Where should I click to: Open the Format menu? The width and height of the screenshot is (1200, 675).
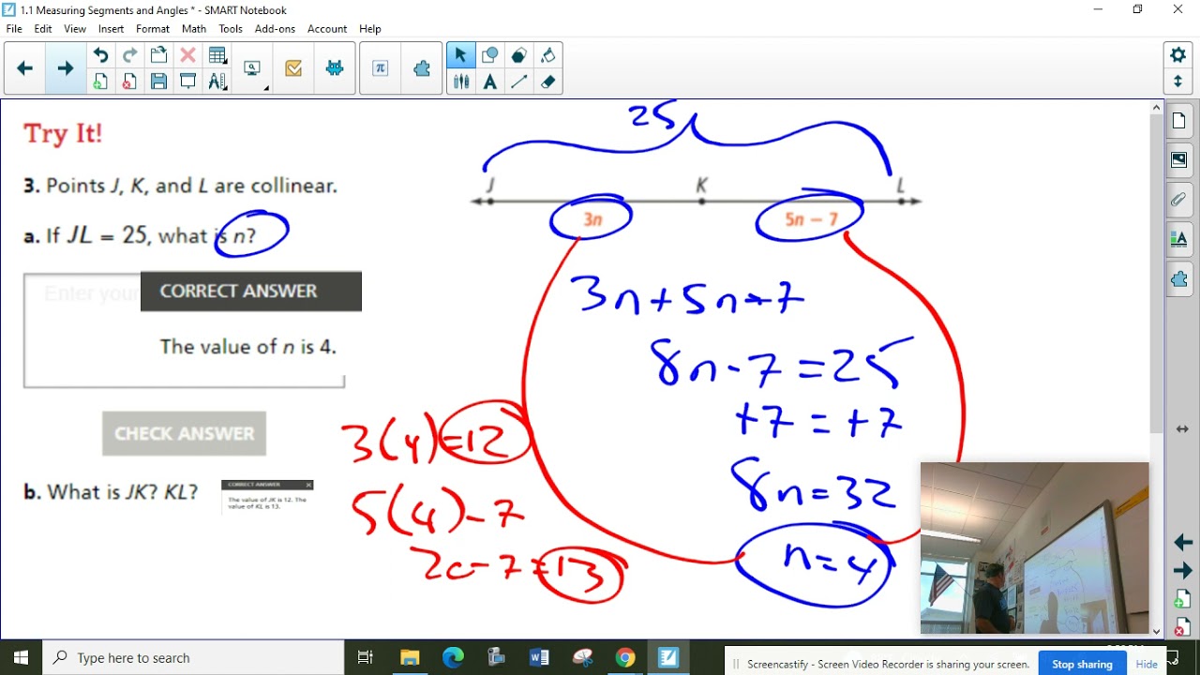[x=153, y=29]
